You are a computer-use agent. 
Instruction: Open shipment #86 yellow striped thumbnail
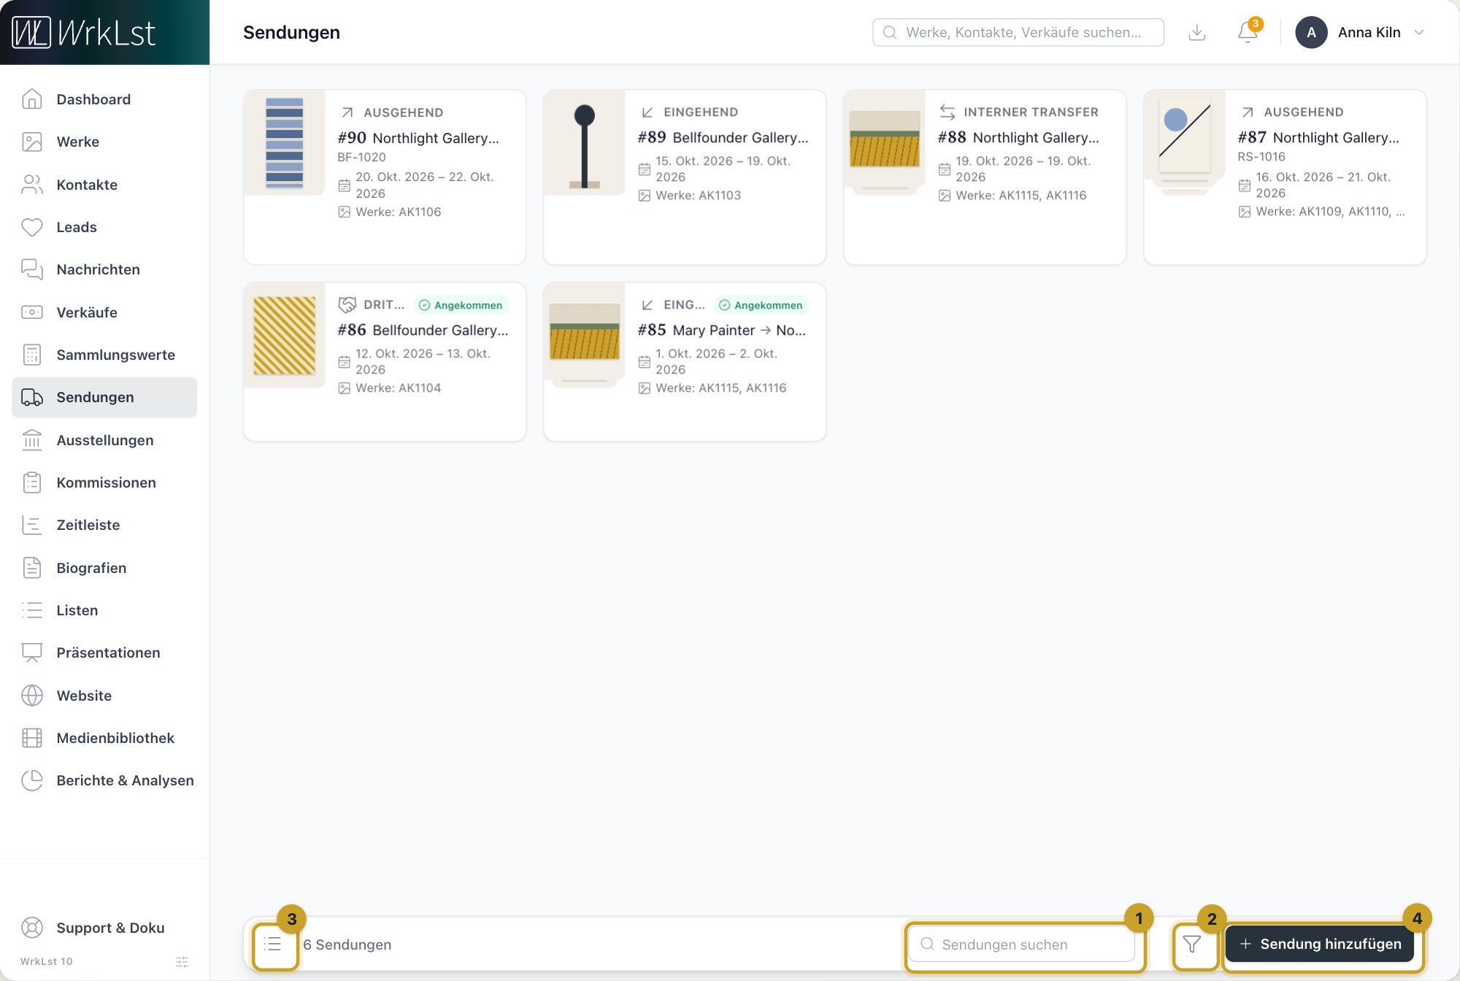(285, 335)
